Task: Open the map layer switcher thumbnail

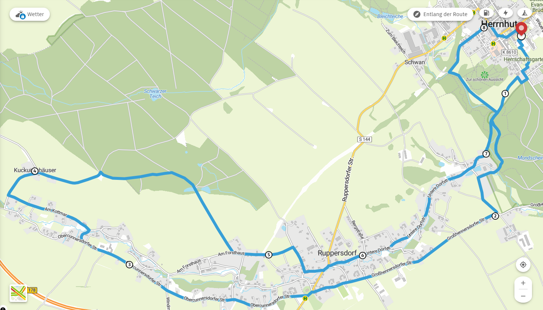Action: click(18, 293)
